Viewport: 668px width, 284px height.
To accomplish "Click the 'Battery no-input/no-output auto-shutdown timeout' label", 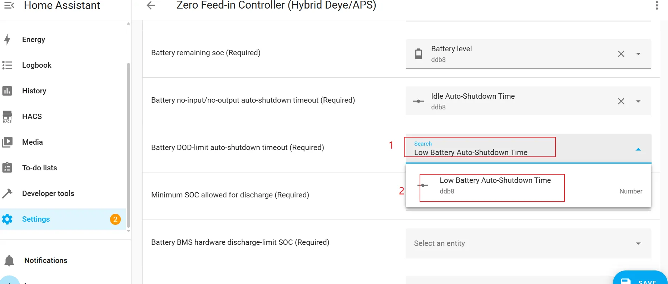I will click(253, 100).
